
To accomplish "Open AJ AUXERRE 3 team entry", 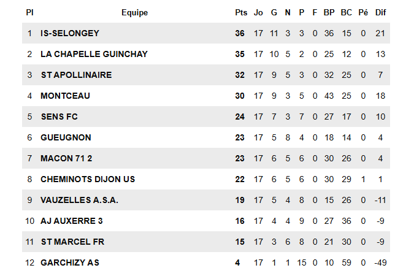I will (x=72, y=221).
